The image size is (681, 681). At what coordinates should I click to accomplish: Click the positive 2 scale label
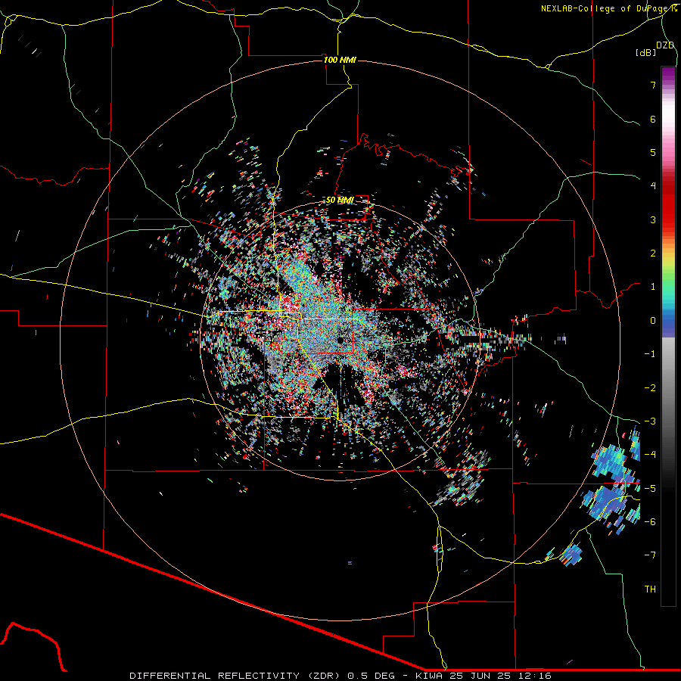coord(653,253)
